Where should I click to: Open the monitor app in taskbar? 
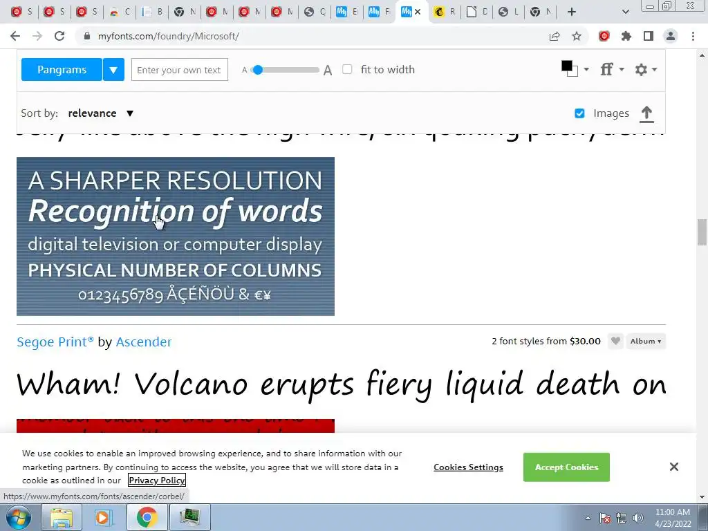tap(189, 517)
